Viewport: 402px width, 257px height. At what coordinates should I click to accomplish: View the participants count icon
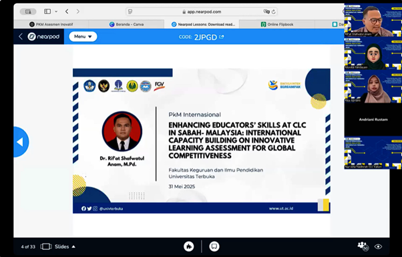363,246
